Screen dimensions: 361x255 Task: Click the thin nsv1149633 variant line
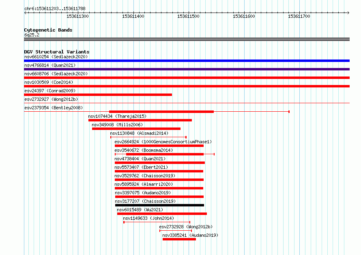click(x=157, y=222)
